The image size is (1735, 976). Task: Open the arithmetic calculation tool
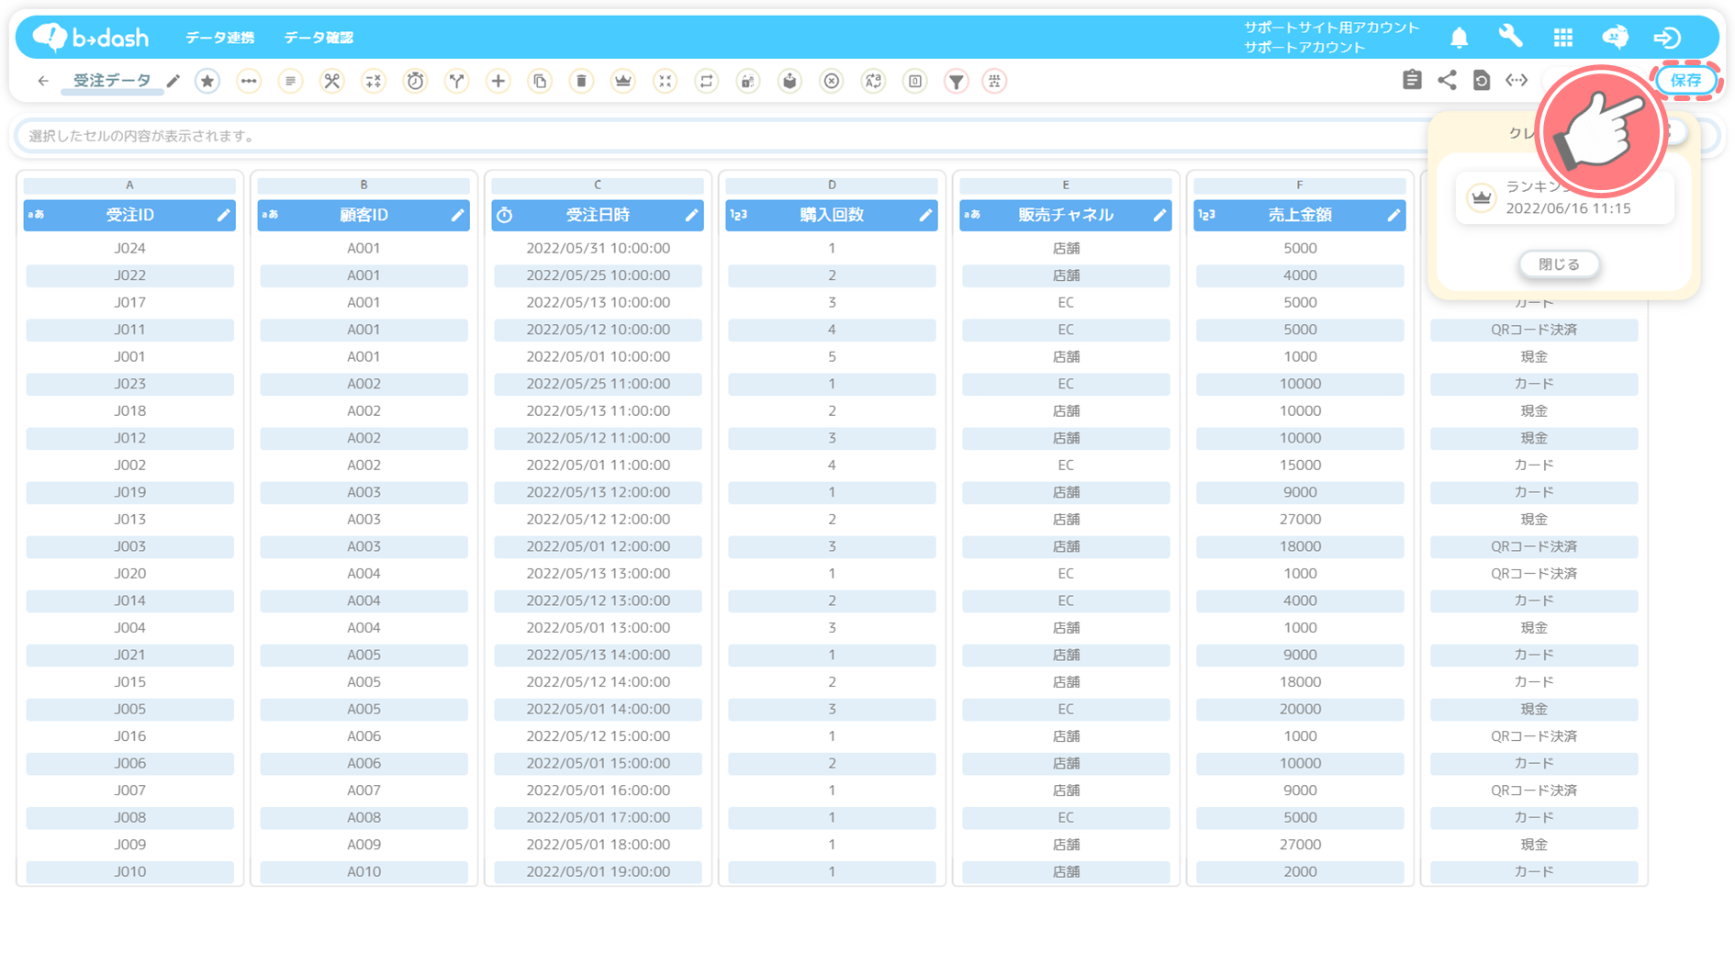[x=374, y=81]
